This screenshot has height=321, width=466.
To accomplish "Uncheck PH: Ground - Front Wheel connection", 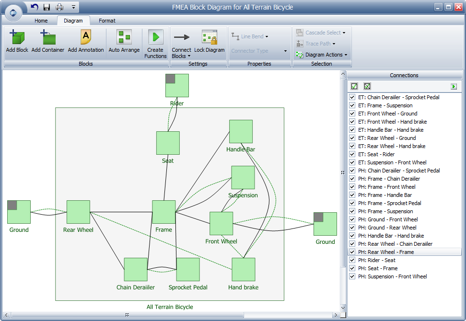I will 352,219.
